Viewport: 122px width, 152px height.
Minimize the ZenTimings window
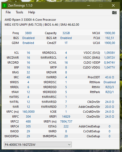(x=89, y=5)
